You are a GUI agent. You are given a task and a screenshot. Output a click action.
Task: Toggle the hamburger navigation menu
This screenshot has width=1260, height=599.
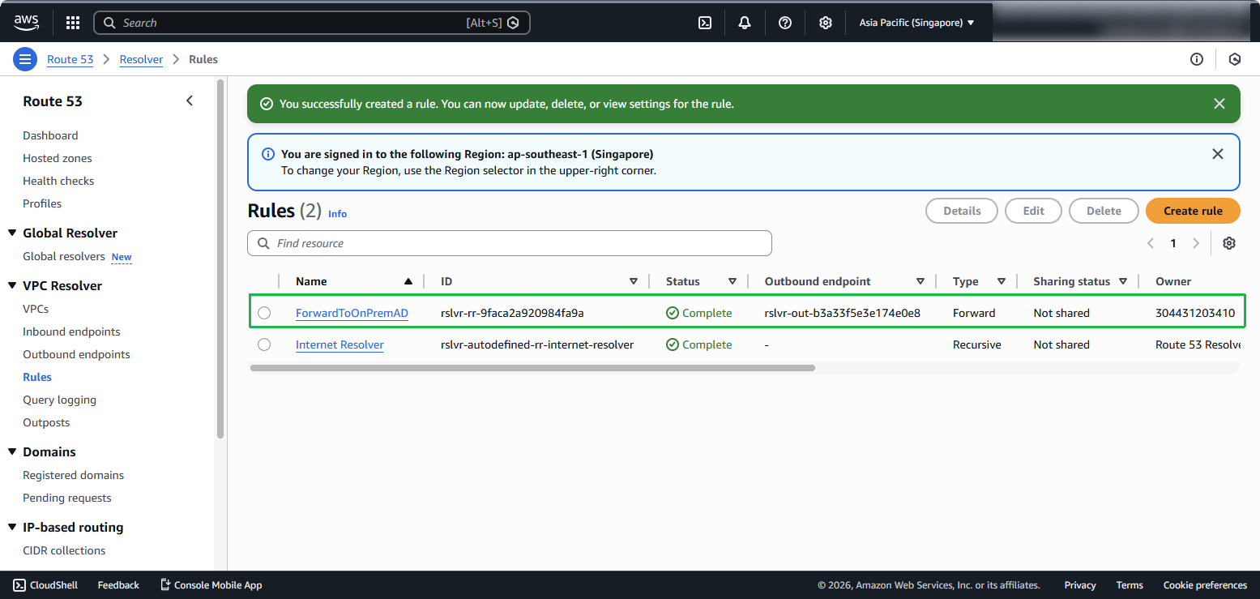[x=25, y=59]
